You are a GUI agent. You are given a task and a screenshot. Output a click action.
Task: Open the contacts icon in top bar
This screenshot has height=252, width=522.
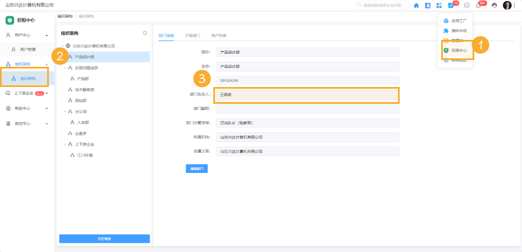coord(428,6)
